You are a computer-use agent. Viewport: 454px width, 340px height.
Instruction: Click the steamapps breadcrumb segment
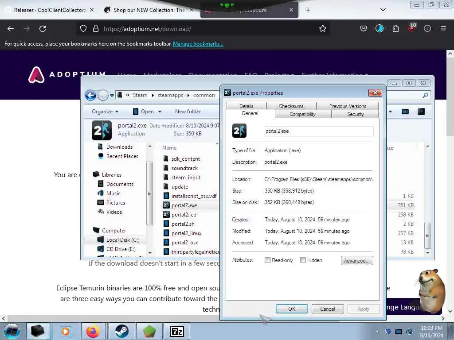point(170,95)
